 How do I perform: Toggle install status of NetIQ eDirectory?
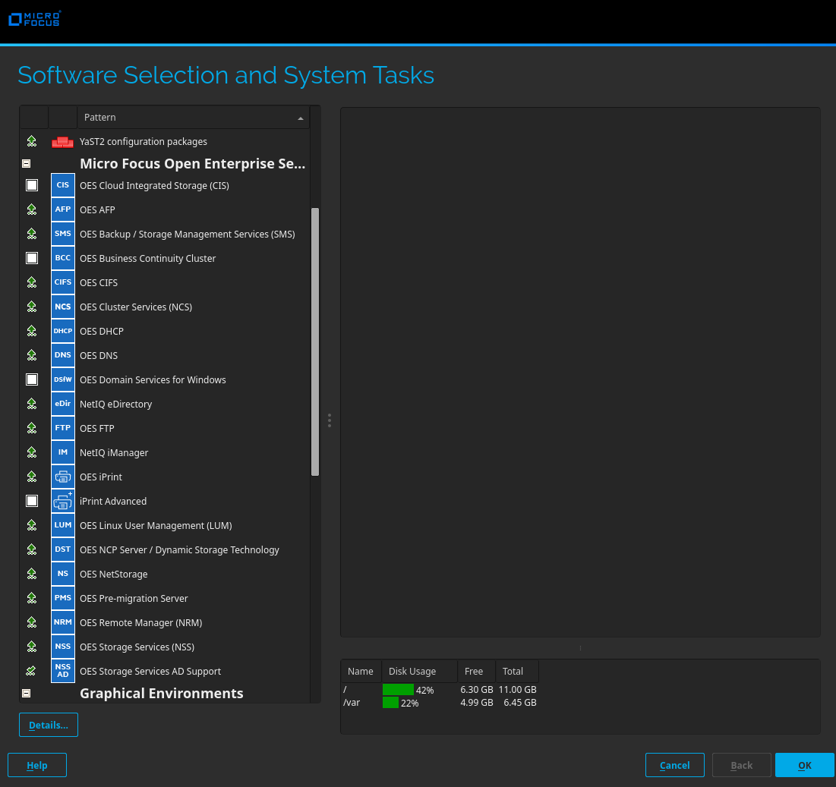[x=32, y=404]
